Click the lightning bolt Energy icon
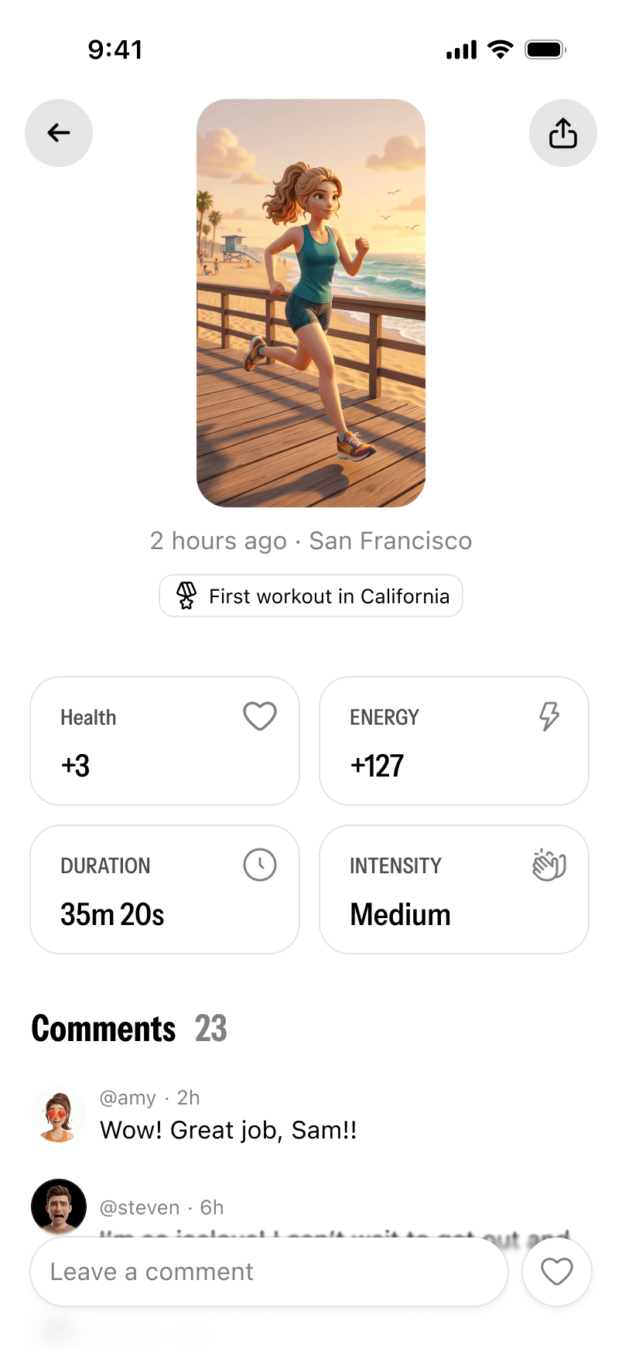 tap(549, 716)
